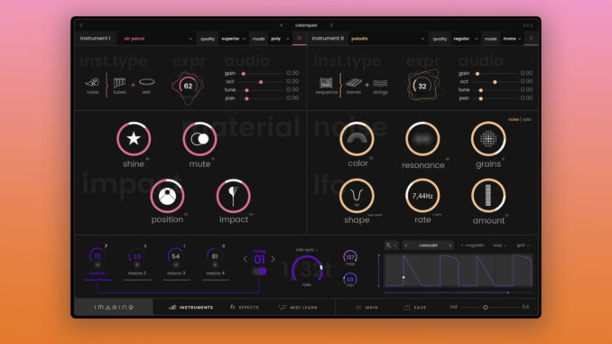612x344 pixels.
Task: Click the SAVE button
Action: (x=414, y=307)
